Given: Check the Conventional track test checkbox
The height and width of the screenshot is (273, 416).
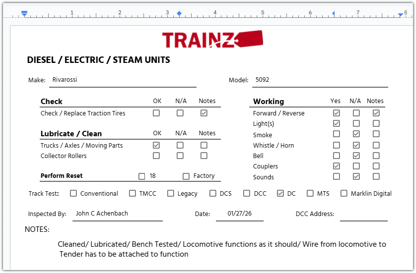Looking at the screenshot, I should click(73, 193).
